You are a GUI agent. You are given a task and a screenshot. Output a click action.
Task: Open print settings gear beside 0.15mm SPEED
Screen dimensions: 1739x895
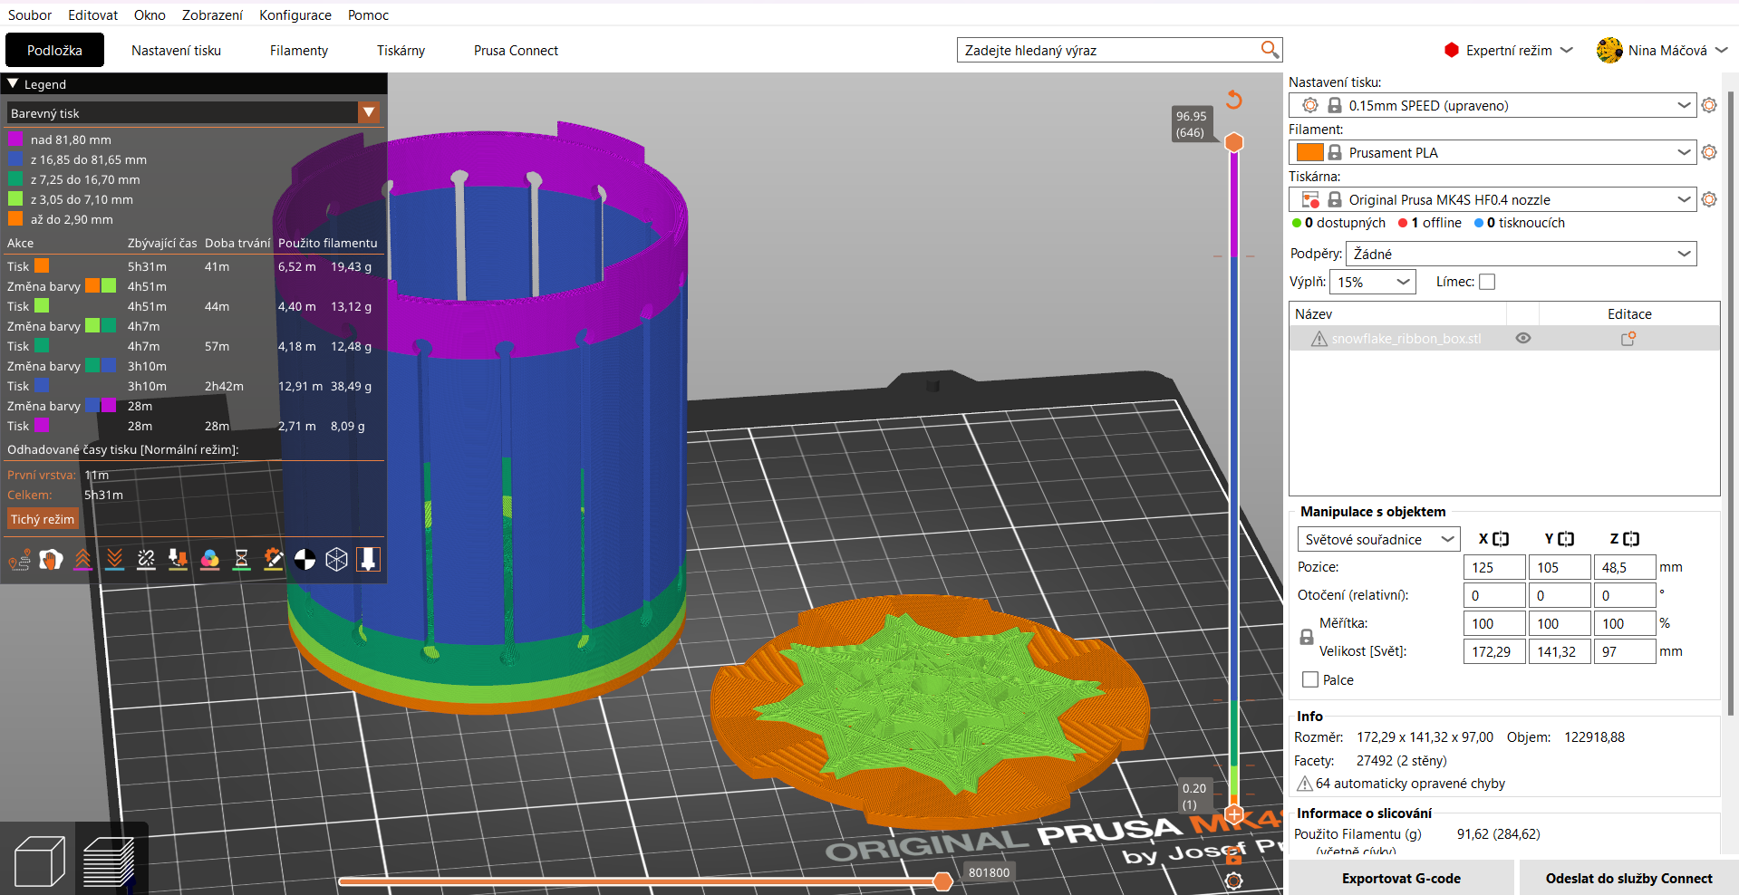coord(1709,105)
